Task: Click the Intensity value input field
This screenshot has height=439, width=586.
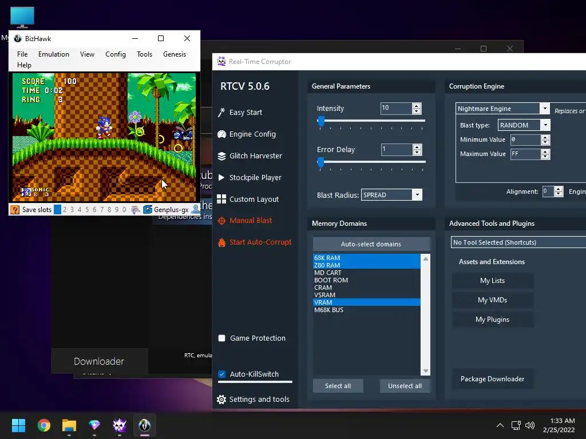Action: click(x=396, y=108)
